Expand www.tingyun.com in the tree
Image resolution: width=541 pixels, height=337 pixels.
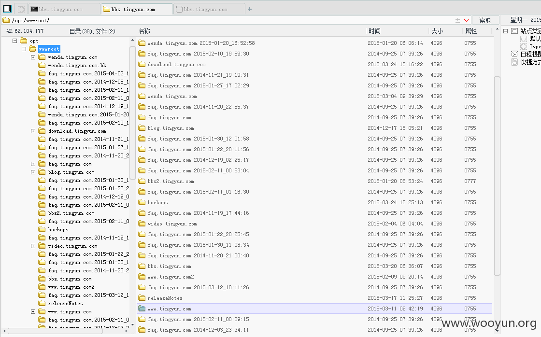point(33,311)
